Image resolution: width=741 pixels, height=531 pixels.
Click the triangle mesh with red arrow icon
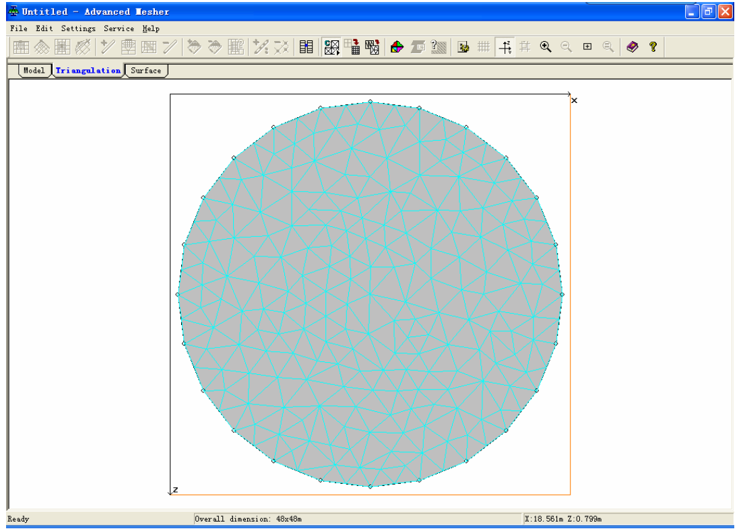point(372,47)
